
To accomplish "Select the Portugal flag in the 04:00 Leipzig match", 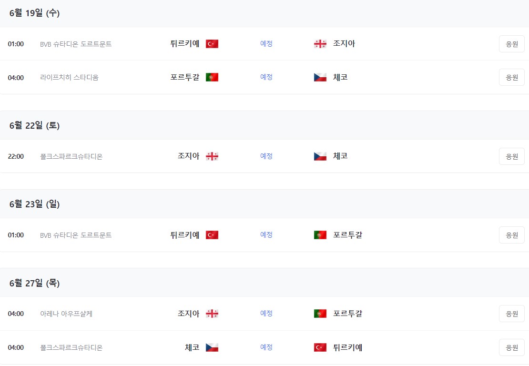I will (211, 77).
